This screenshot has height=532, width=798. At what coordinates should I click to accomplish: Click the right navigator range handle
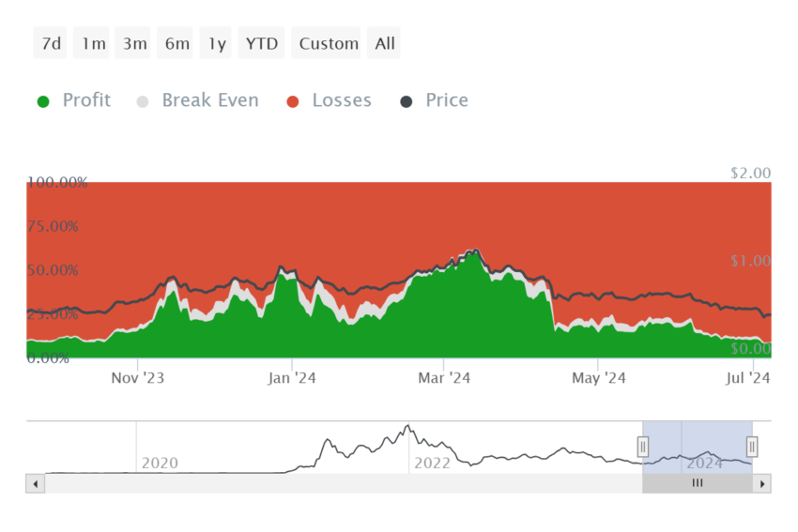tap(752, 447)
